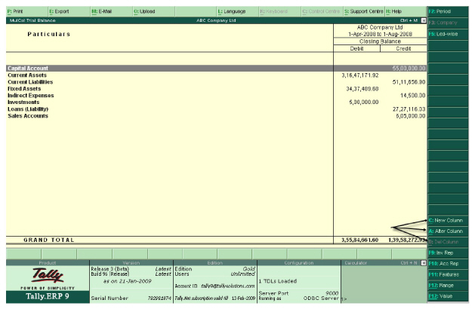
Task: Select the Fixed Assets row
Action: [216, 89]
